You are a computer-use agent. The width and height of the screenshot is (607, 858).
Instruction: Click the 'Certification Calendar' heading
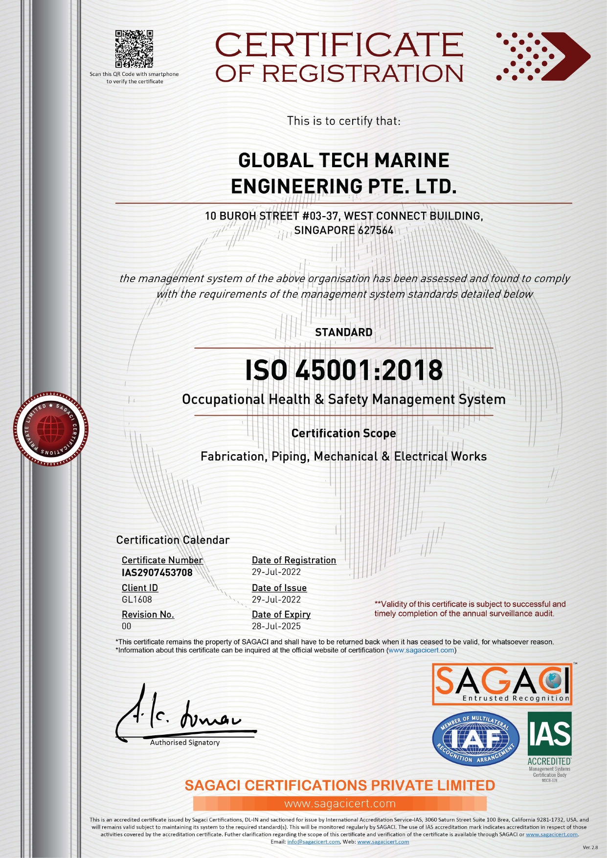173,540
